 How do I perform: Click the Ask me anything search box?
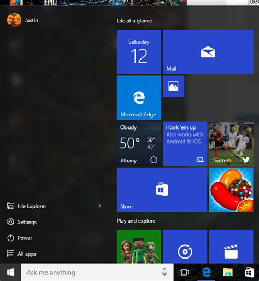pyautogui.click(x=97, y=272)
